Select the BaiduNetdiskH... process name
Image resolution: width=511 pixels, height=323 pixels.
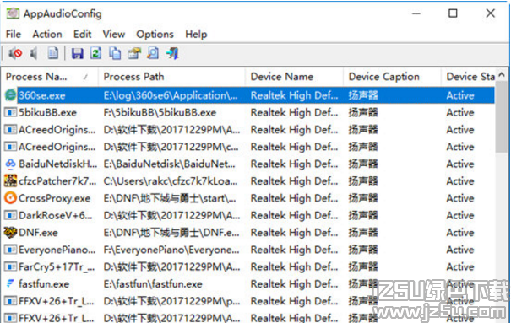pos(58,164)
